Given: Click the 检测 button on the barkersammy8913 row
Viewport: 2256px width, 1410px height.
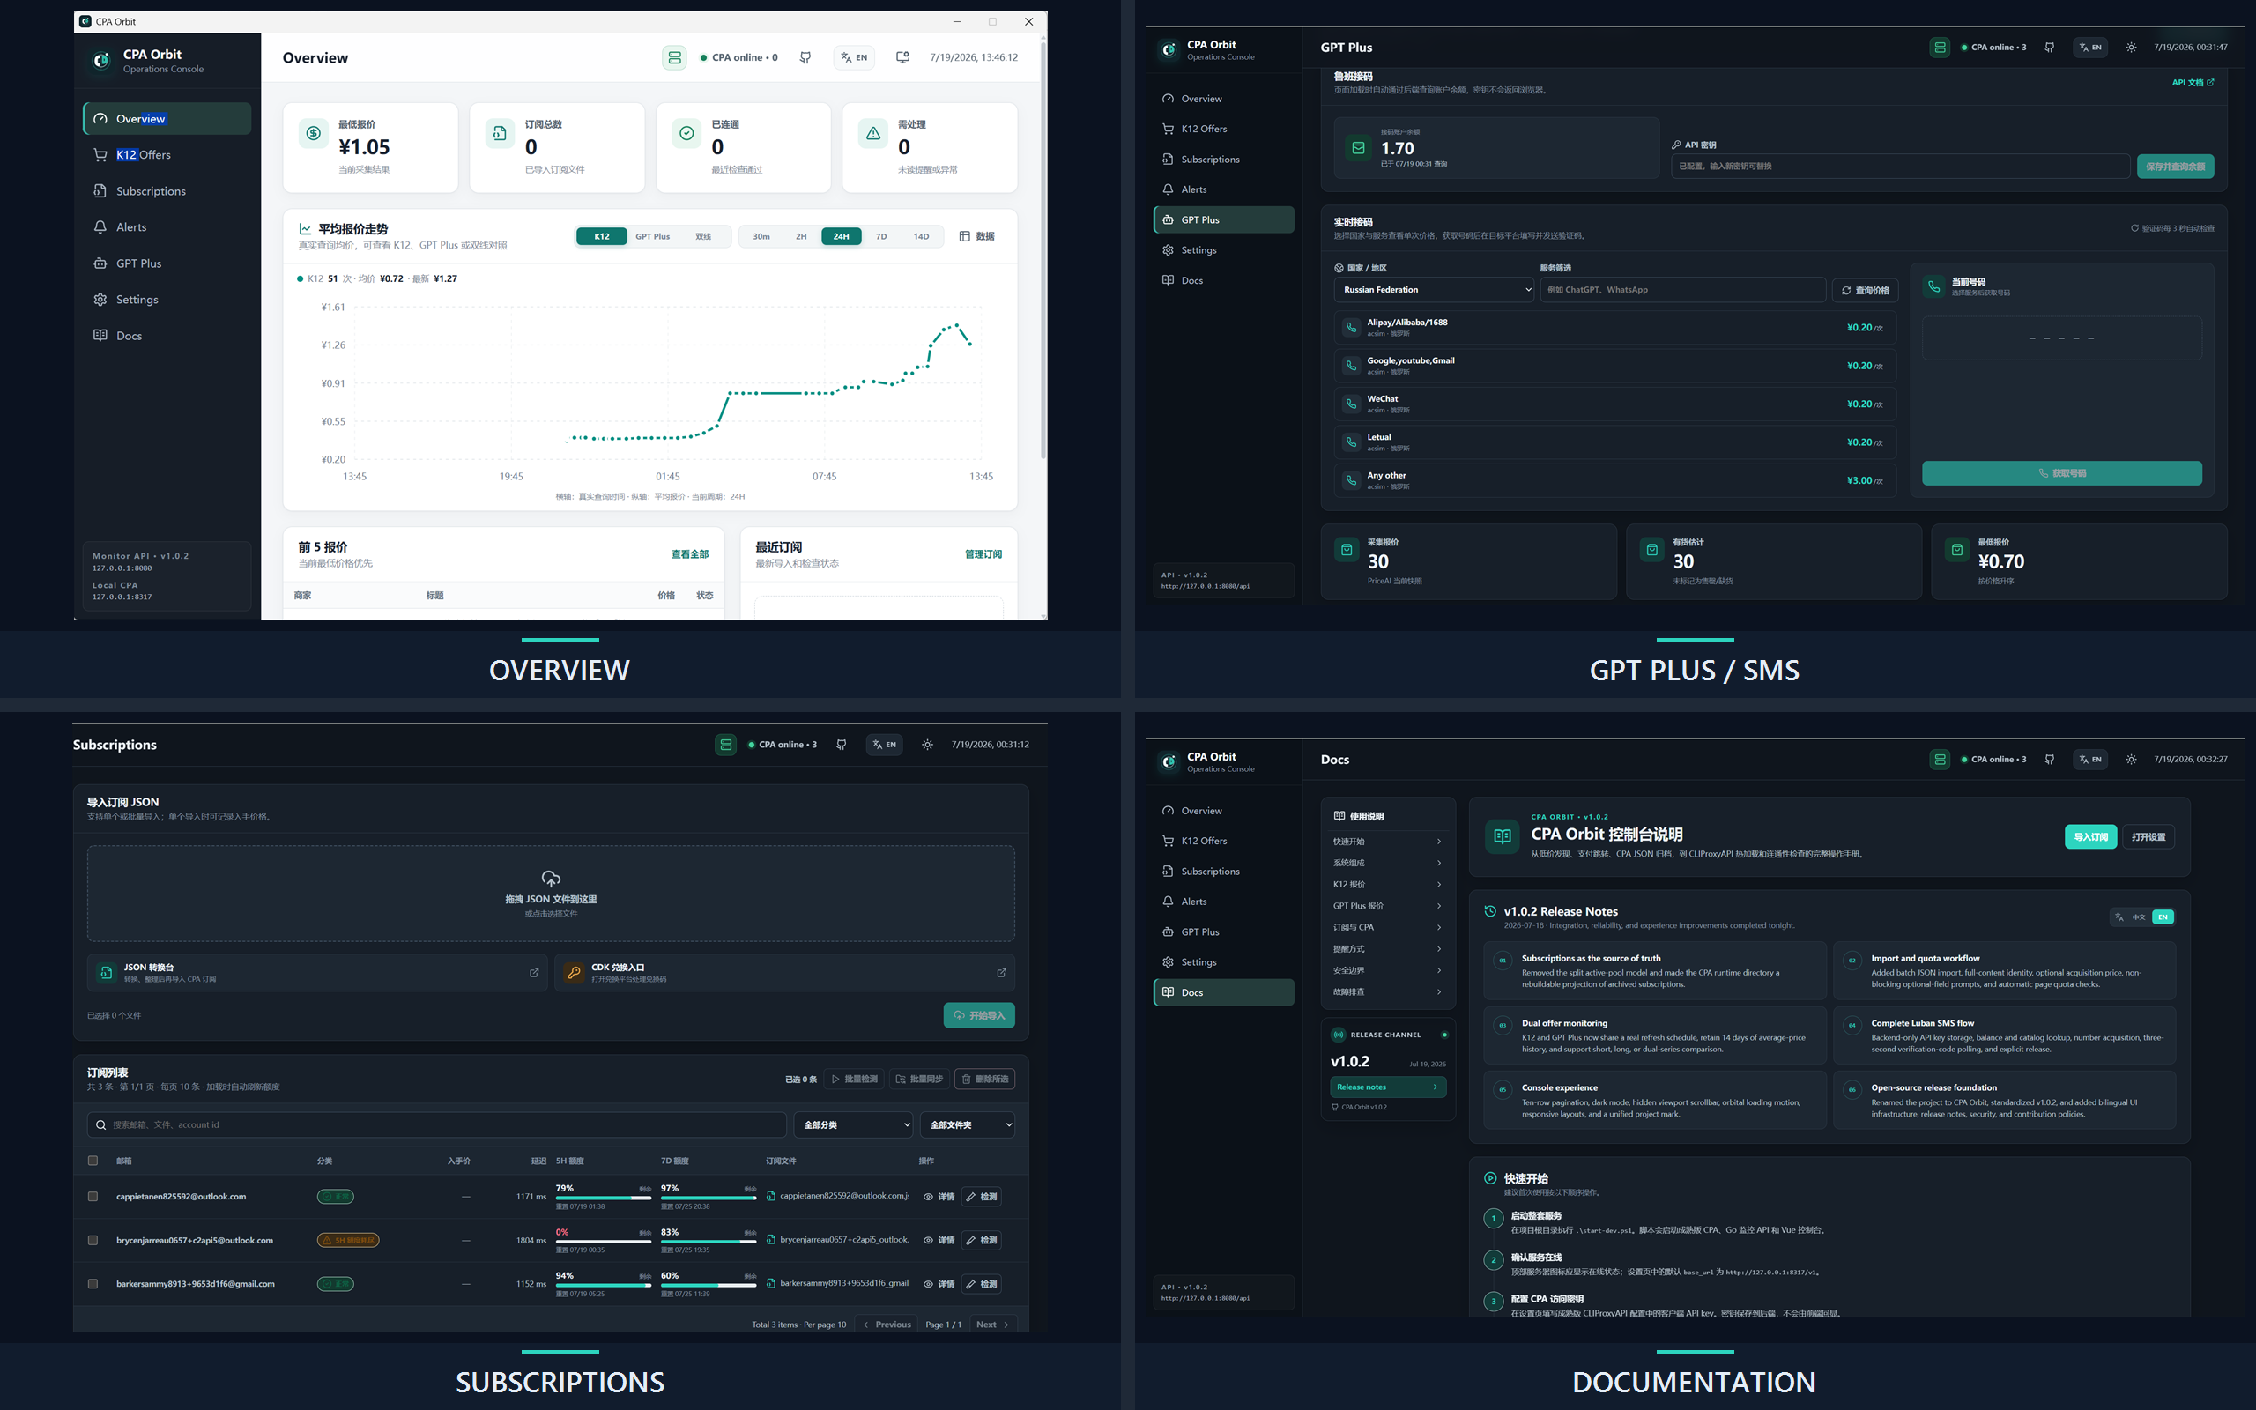Looking at the screenshot, I should (981, 1284).
